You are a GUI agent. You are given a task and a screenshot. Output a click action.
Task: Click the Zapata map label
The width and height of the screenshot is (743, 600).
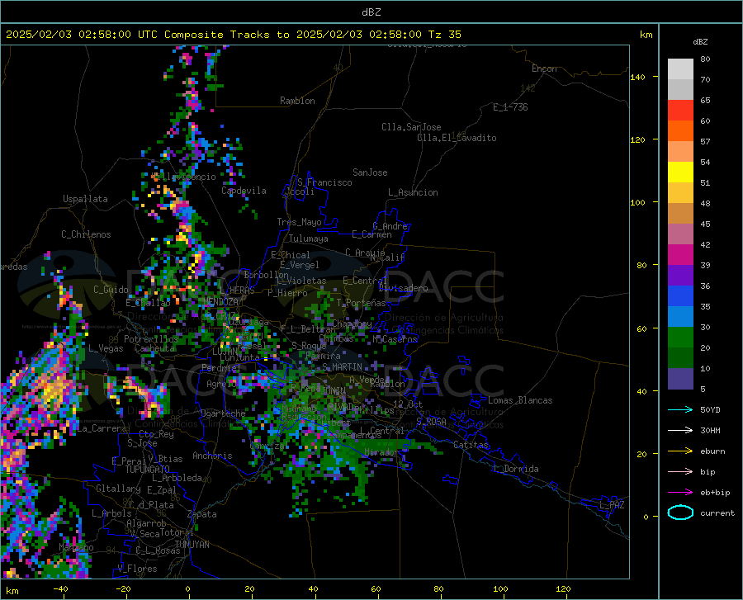[202, 514]
